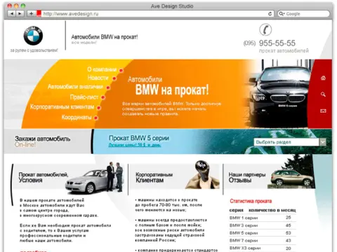Click the silver BMW with businessmen image
Viewport: 337px width, 252px height.
click(x=94, y=178)
